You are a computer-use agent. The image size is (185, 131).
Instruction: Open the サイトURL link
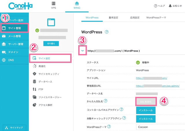(x=151, y=78)
